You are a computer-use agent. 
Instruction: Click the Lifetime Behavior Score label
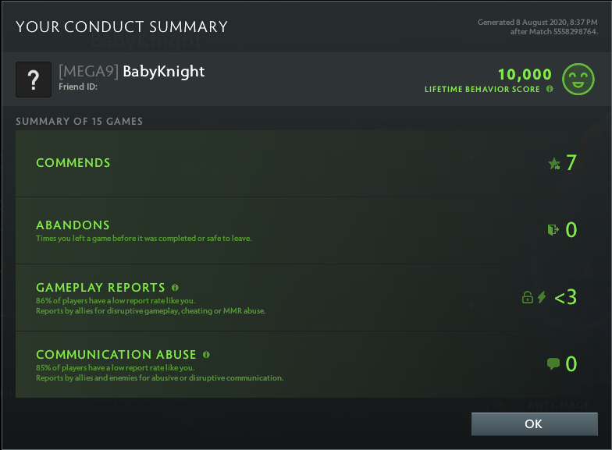click(x=482, y=89)
